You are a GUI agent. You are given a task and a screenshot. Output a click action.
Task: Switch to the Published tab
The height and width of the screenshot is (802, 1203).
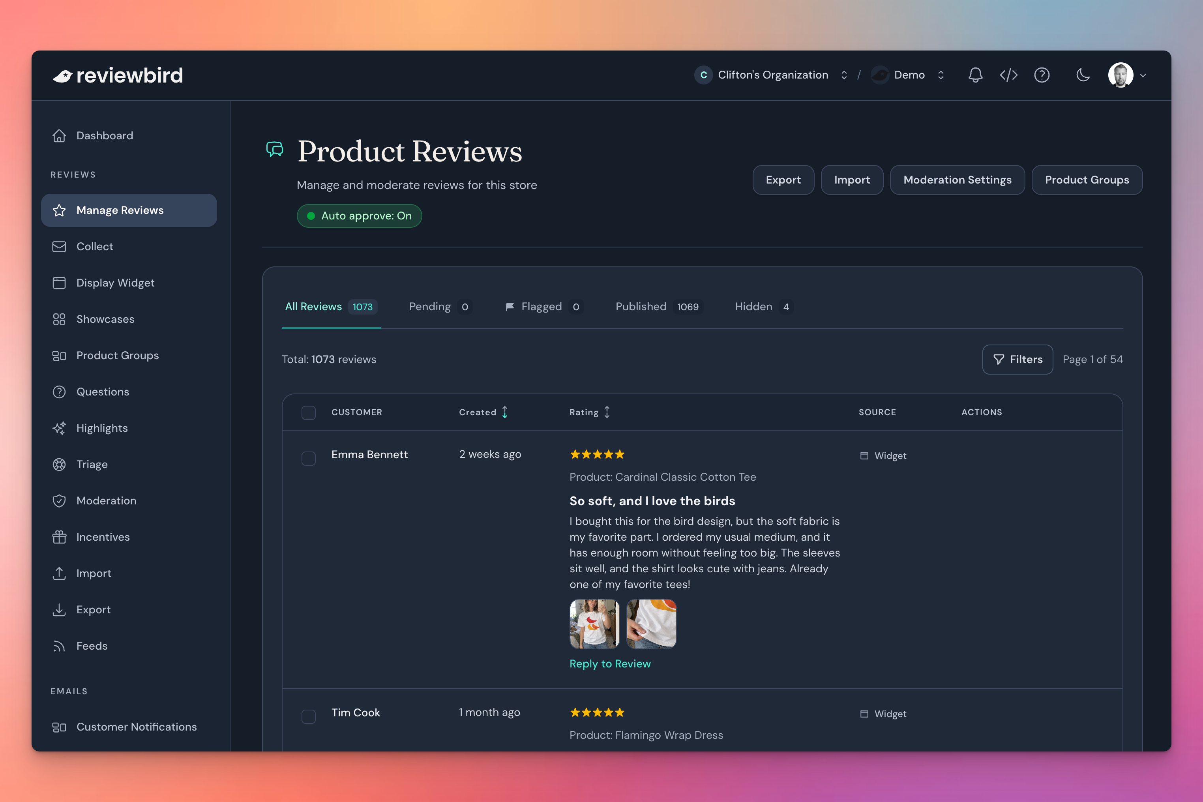tap(659, 307)
